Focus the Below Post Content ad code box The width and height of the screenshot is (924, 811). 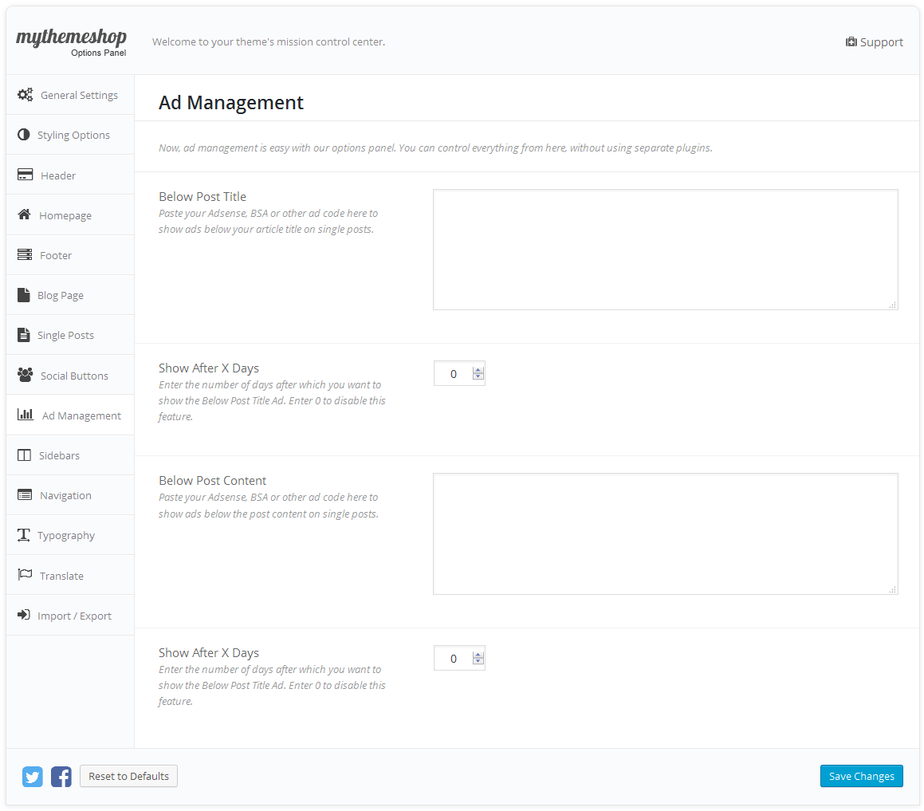pyautogui.click(x=665, y=533)
